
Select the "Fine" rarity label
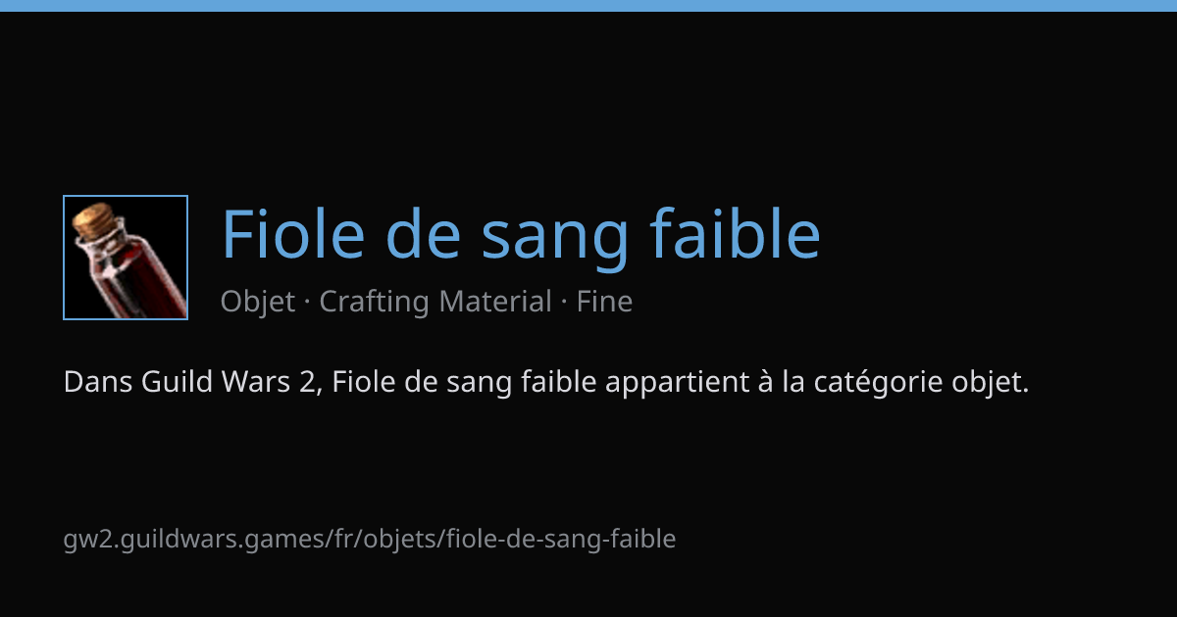pos(604,302)
